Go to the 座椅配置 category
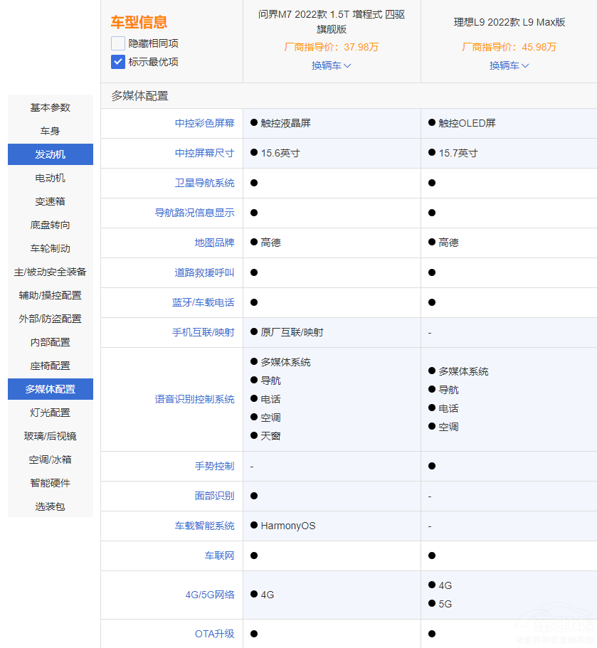This screenshot has width=597, height=648. click(x=49, y=366)
